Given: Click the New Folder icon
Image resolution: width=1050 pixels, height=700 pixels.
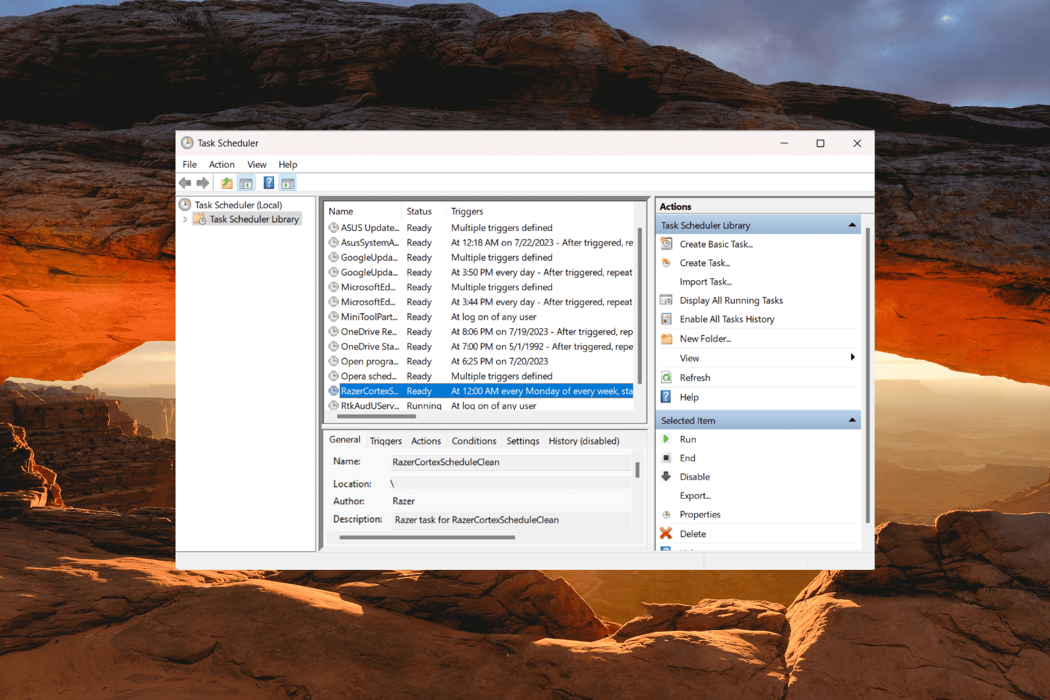Looking at the screenshot, I should click(x=666, y=339).
